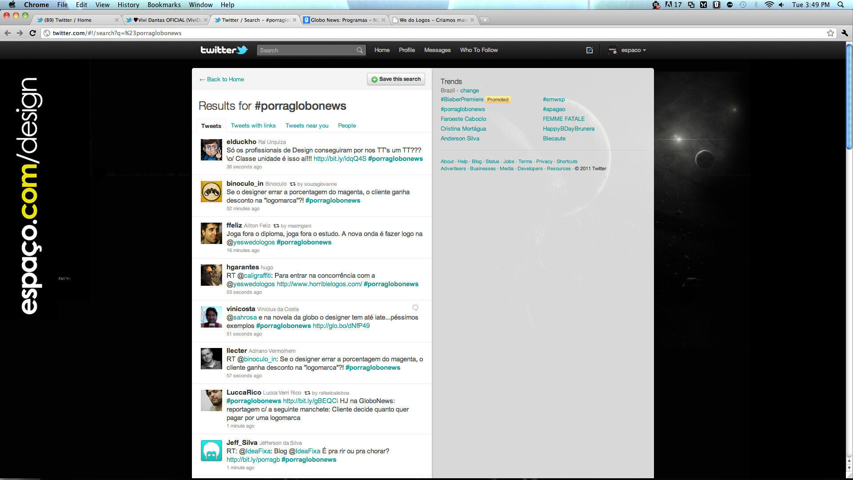Change the Brazil trends location

(x=469, y=90)
